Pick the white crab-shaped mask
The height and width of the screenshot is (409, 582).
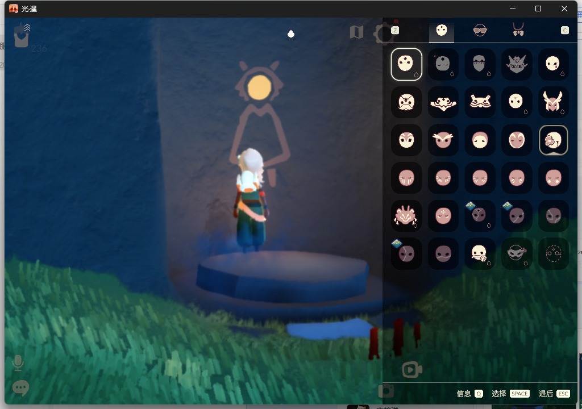coord(480,102)
